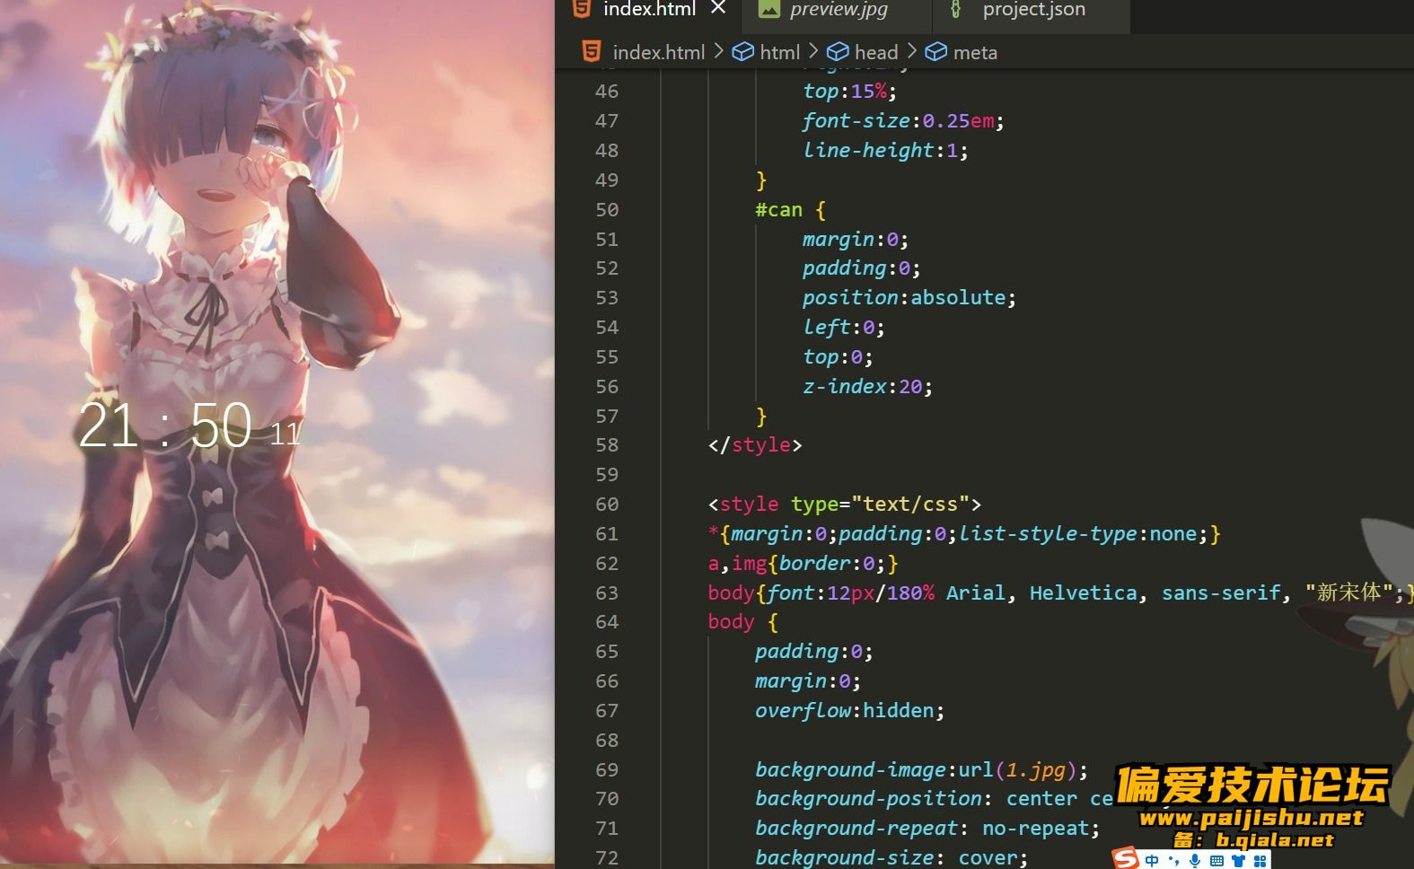
Task: Click the Sogou S logo in IME bar
Action: click(1125, 858)
